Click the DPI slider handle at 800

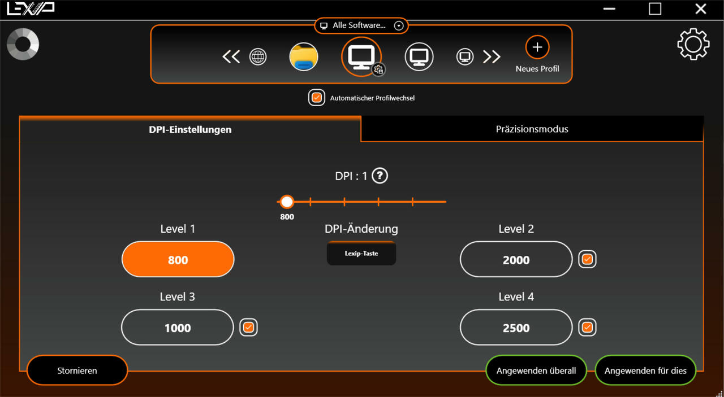[287, 202]
